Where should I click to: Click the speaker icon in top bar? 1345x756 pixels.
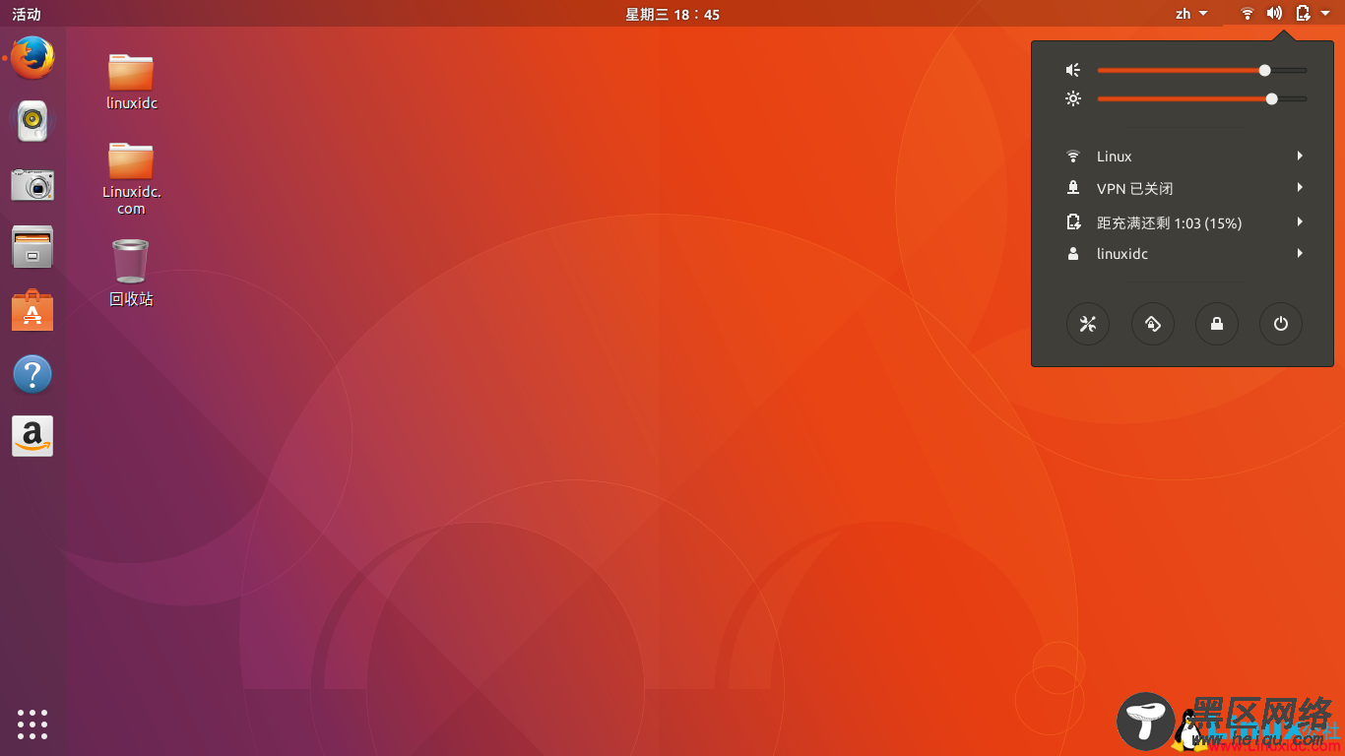tap(1274, 14)
